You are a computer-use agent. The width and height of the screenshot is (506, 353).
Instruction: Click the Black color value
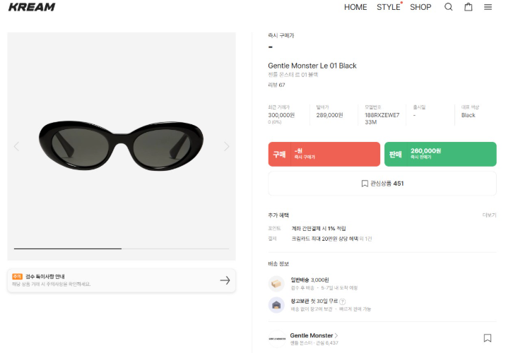click(469, 115)
